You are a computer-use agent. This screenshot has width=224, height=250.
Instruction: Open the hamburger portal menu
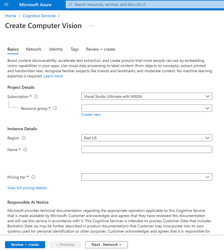[x=6, y=4]
